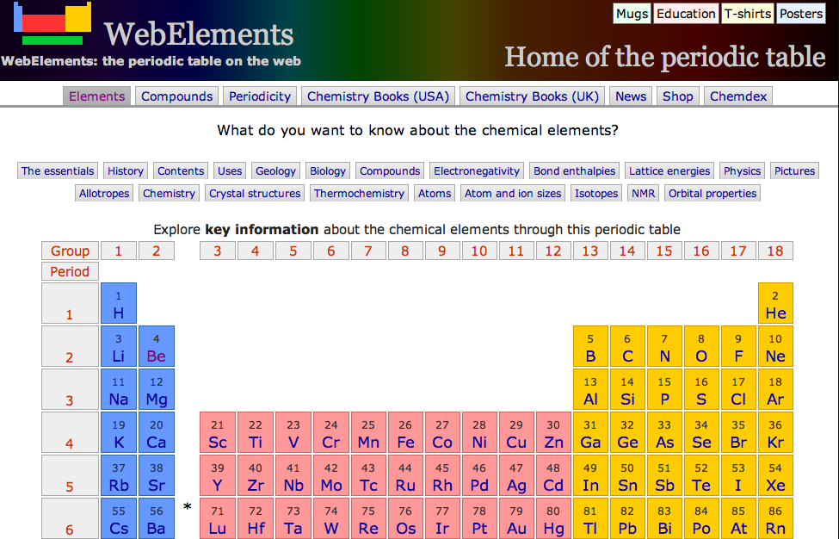Click the Mugs button
Screen dimensions: 839x539
tap(632, 14)
